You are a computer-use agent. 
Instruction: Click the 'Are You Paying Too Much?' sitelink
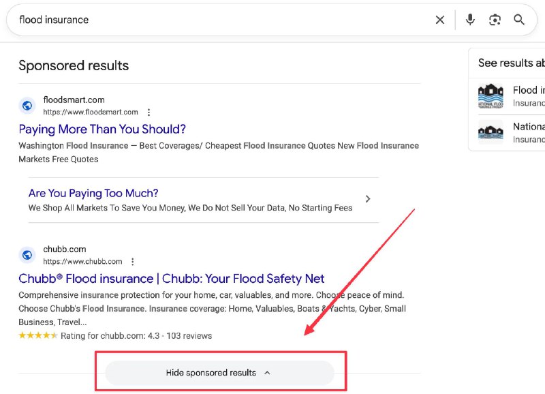93,193
